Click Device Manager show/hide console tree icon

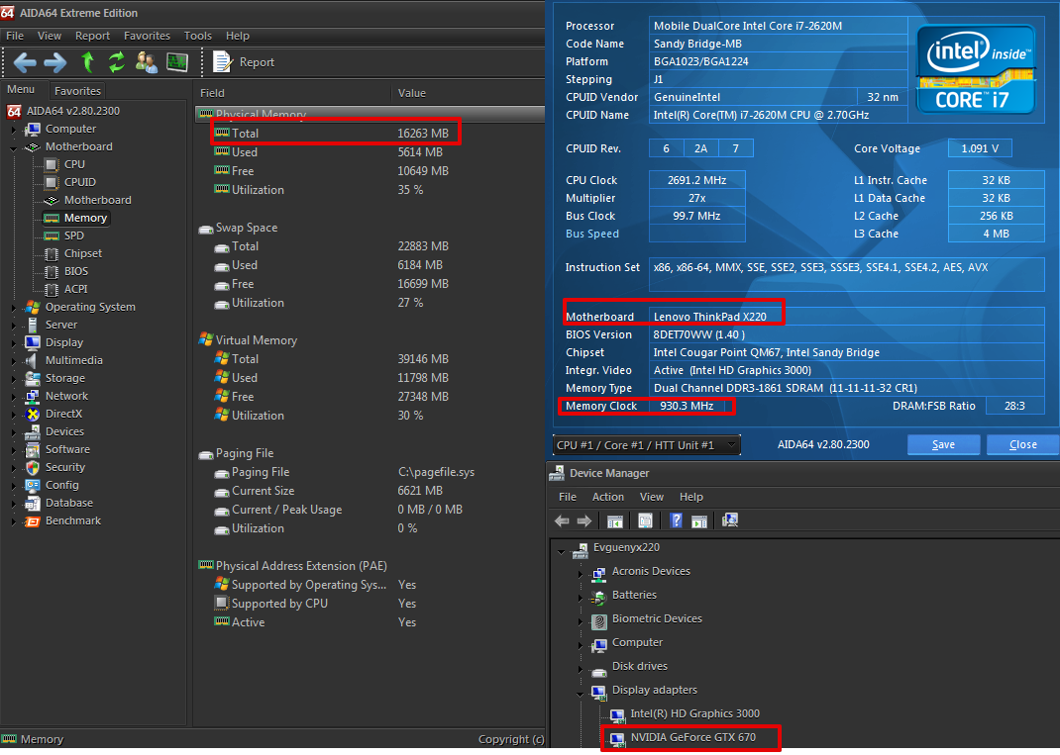[x=614, y=520]
